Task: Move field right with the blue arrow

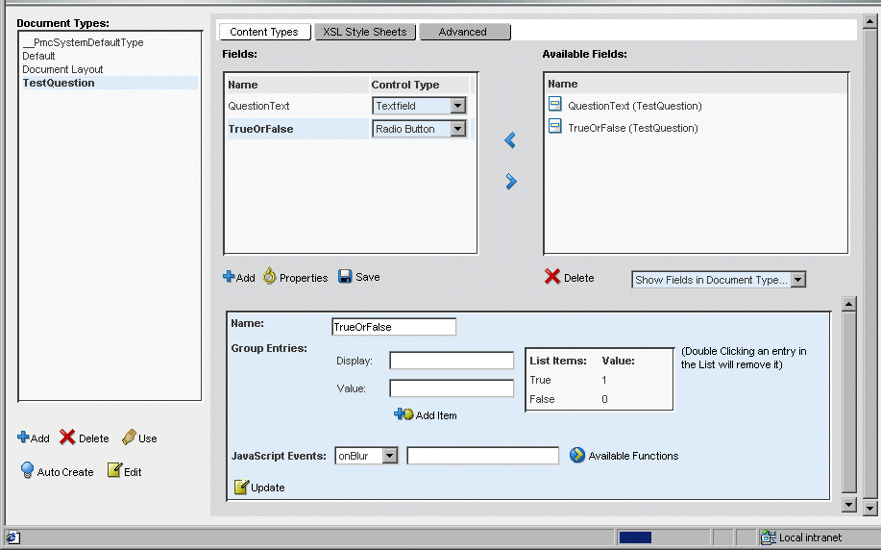Action: 510,182
